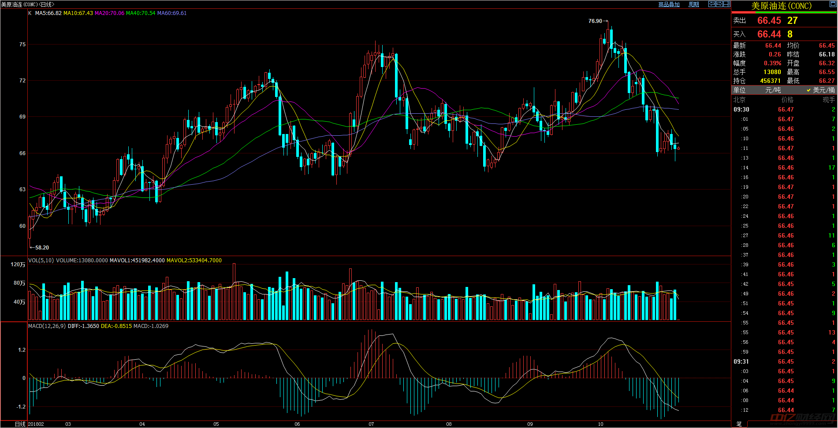Click the 笔 tab below the tick list
The width and height of the screenshot is (838, 428).
click(x=739, y=424)
